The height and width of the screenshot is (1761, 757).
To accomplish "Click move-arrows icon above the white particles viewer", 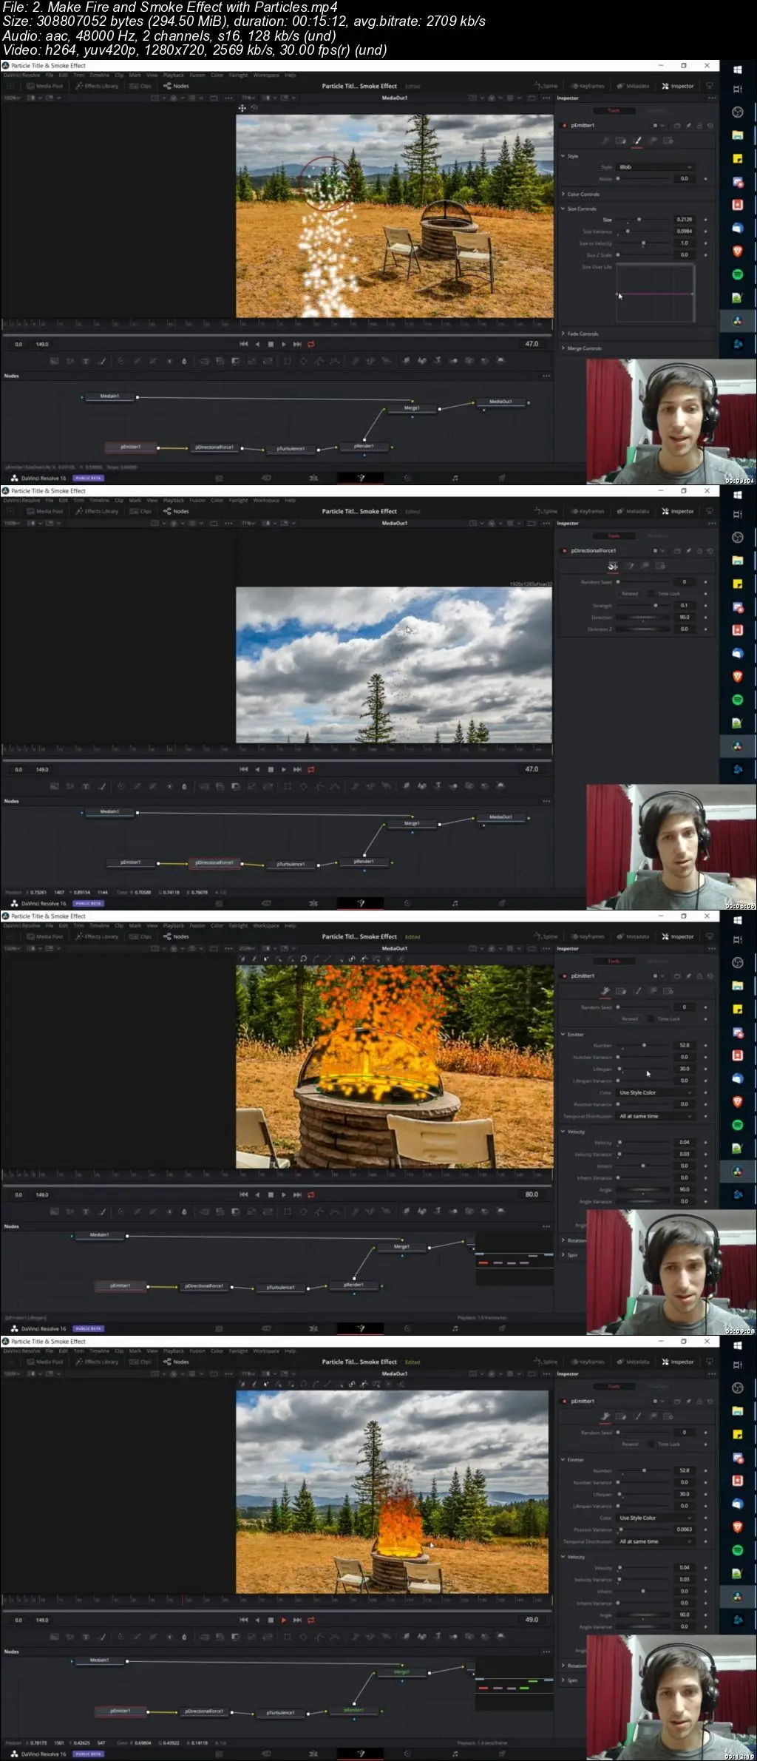I will (x=242, y=108).
